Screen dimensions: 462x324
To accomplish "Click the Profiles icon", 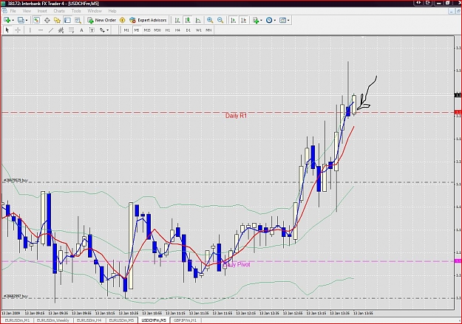I will click(21, 20).
